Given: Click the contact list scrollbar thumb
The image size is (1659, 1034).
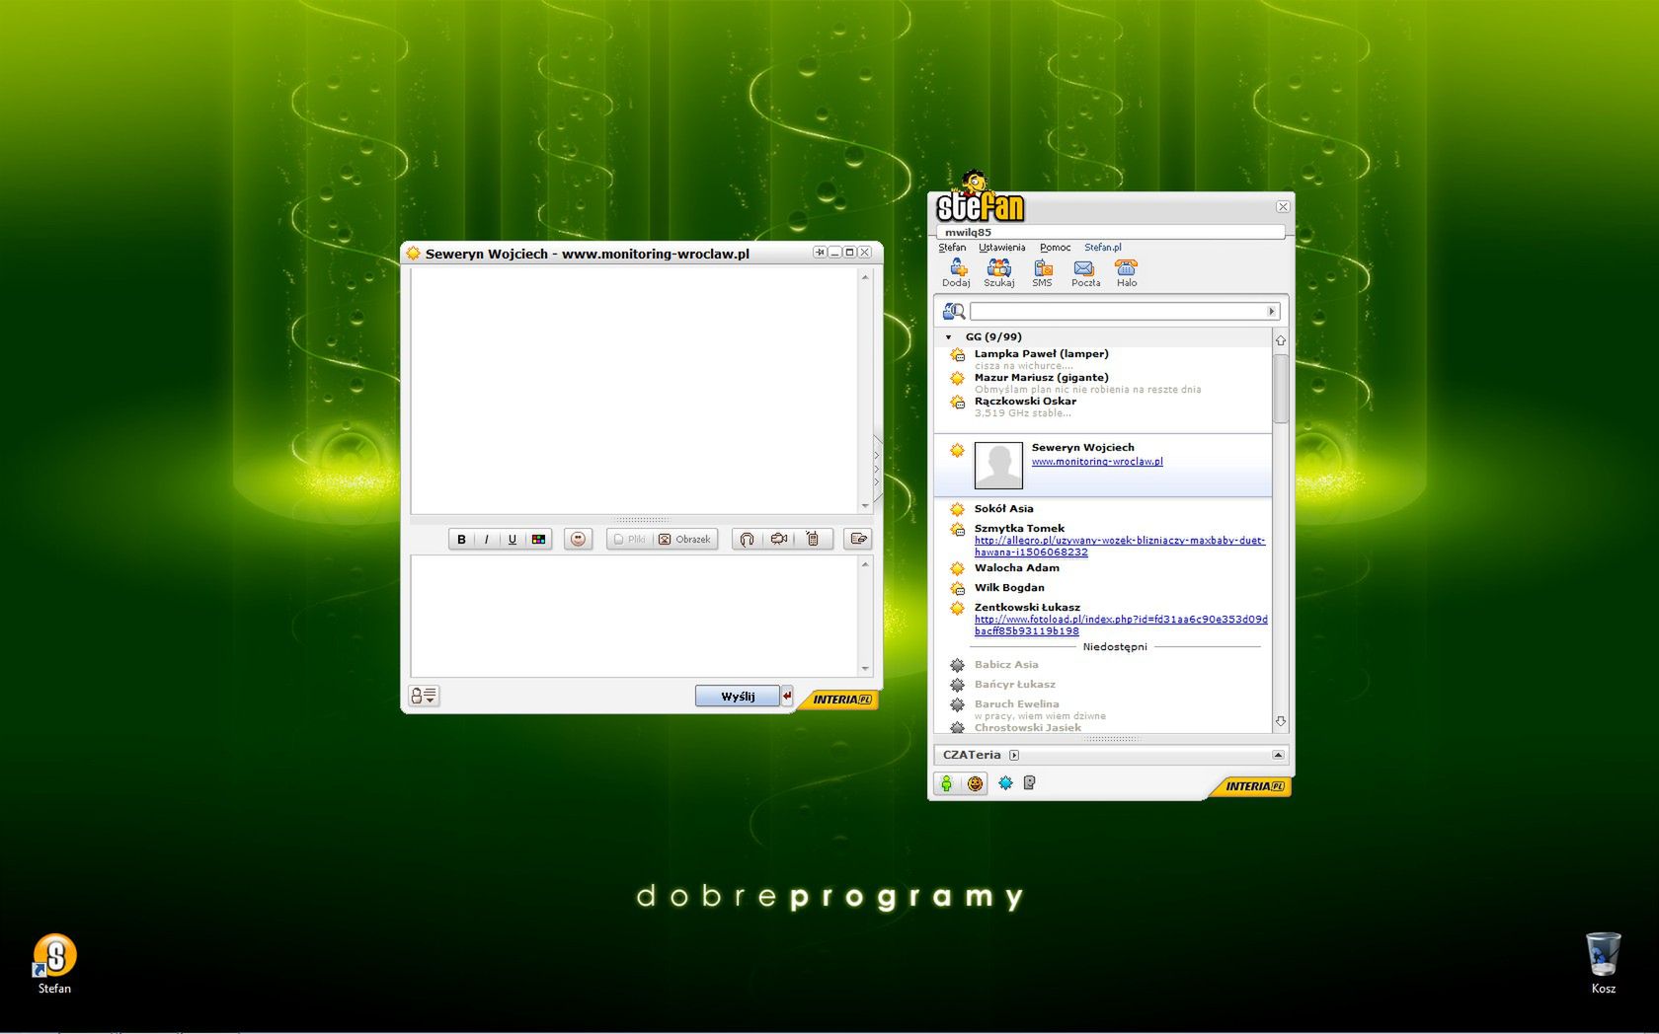Looking at the screenshot, I should tap(1281, 389).
